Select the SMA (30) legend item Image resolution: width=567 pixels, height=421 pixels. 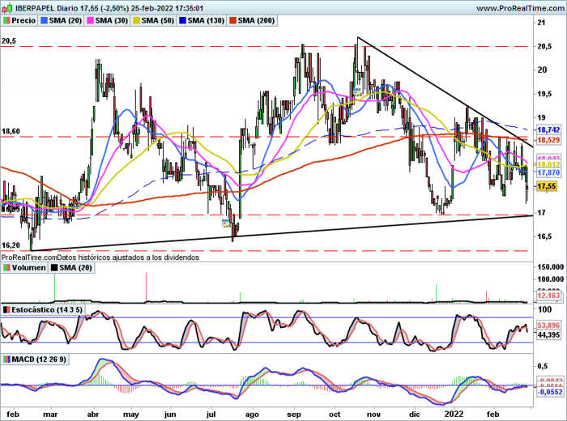(108, 20)
